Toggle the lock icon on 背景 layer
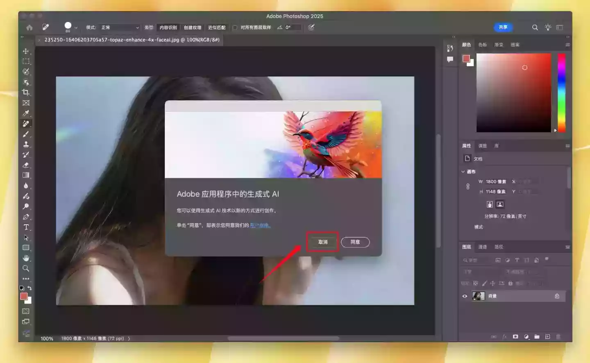 (x=558, y=296)
